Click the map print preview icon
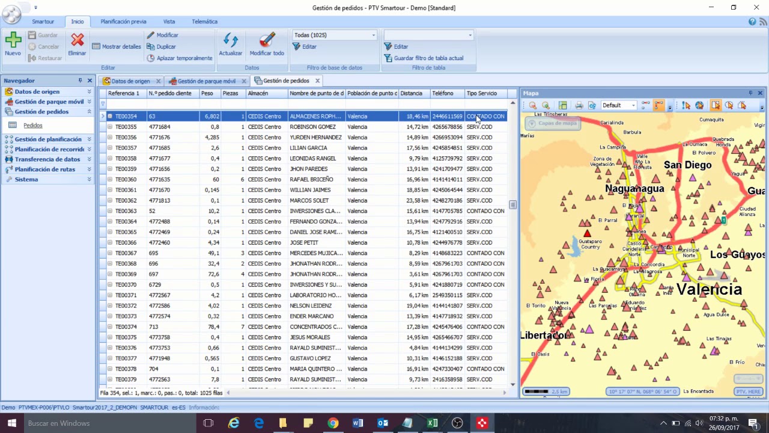 [x=592, y=105]
